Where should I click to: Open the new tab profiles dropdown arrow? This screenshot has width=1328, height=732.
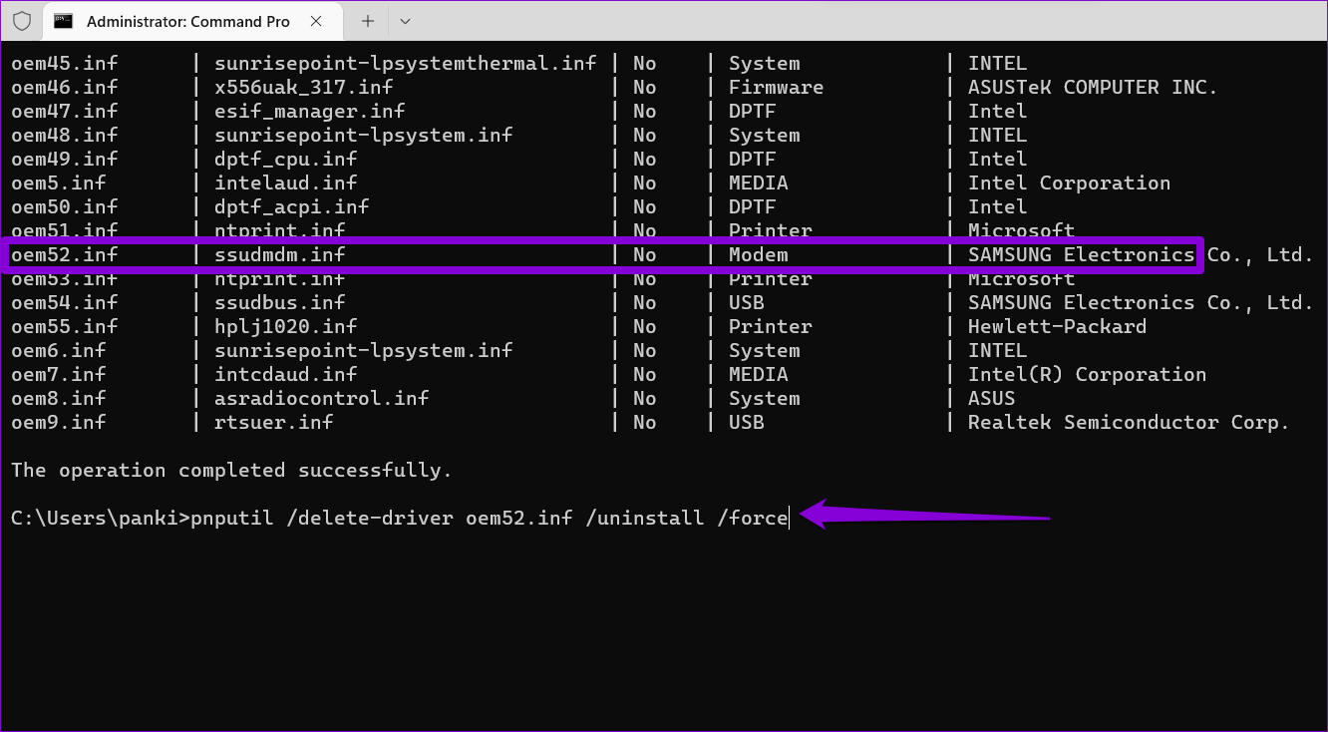[405, 21]
